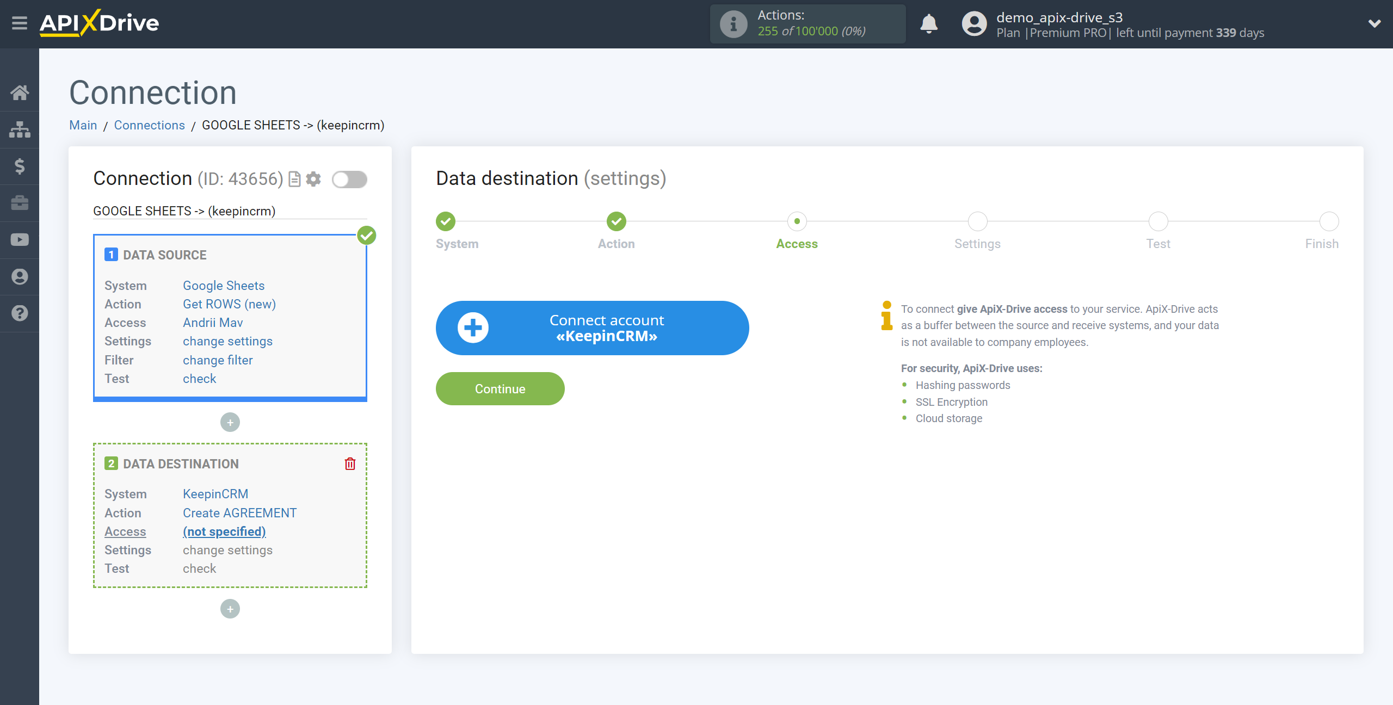Click the delete trash icon on DATA DESTINATION
The width and height of the screenshot is (1393, 705).
coord(350,464)
